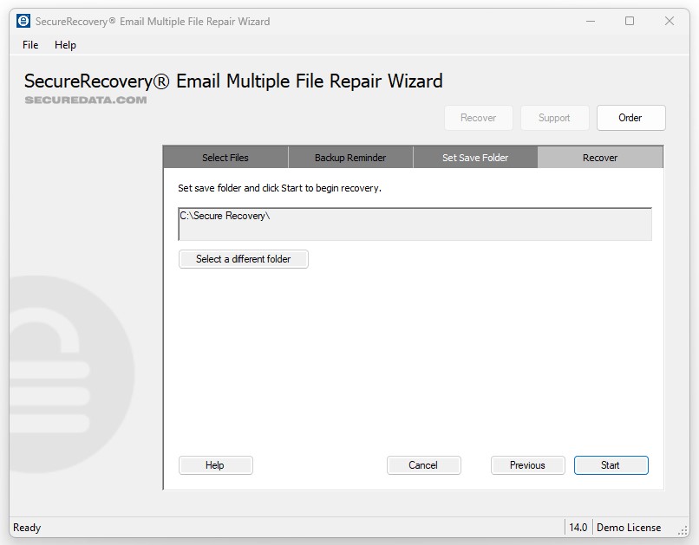This screenshot has height=545, width=699.
Task: Switch to the Select Files tab
Action: 225,158
